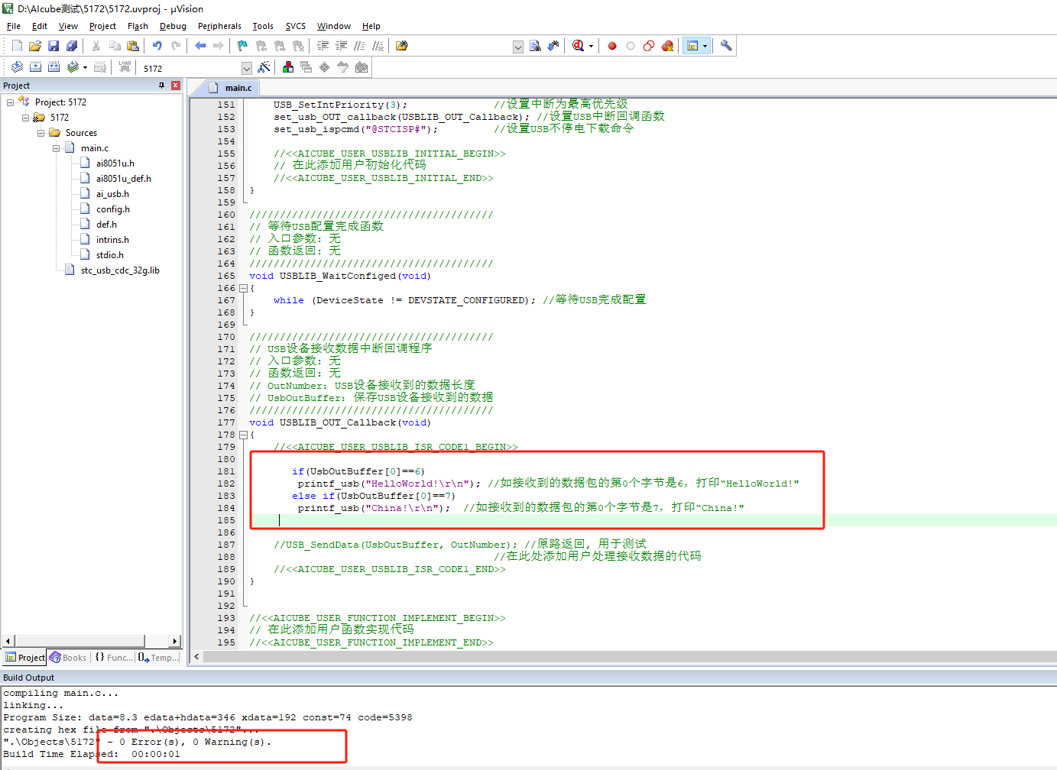Click the Project panel scrollbar right arrow
The width and height of the screenshot is (1057, 770).
(x=176, y=642)
